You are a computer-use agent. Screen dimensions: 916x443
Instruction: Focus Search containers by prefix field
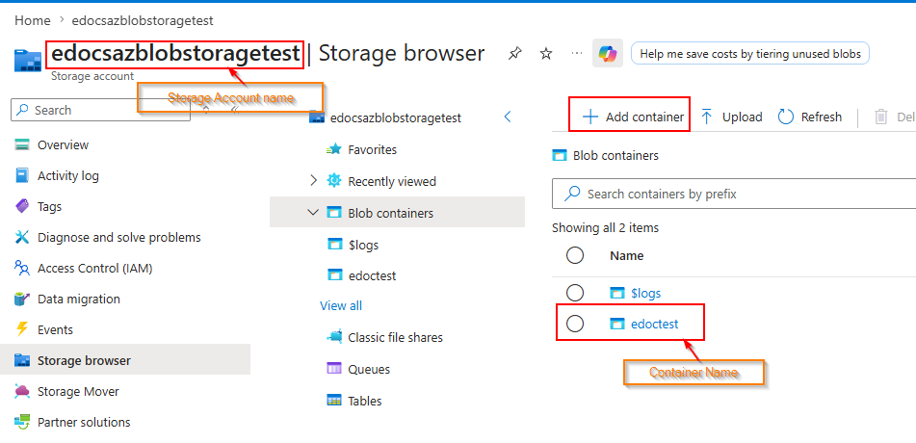(x=734, y=194)
